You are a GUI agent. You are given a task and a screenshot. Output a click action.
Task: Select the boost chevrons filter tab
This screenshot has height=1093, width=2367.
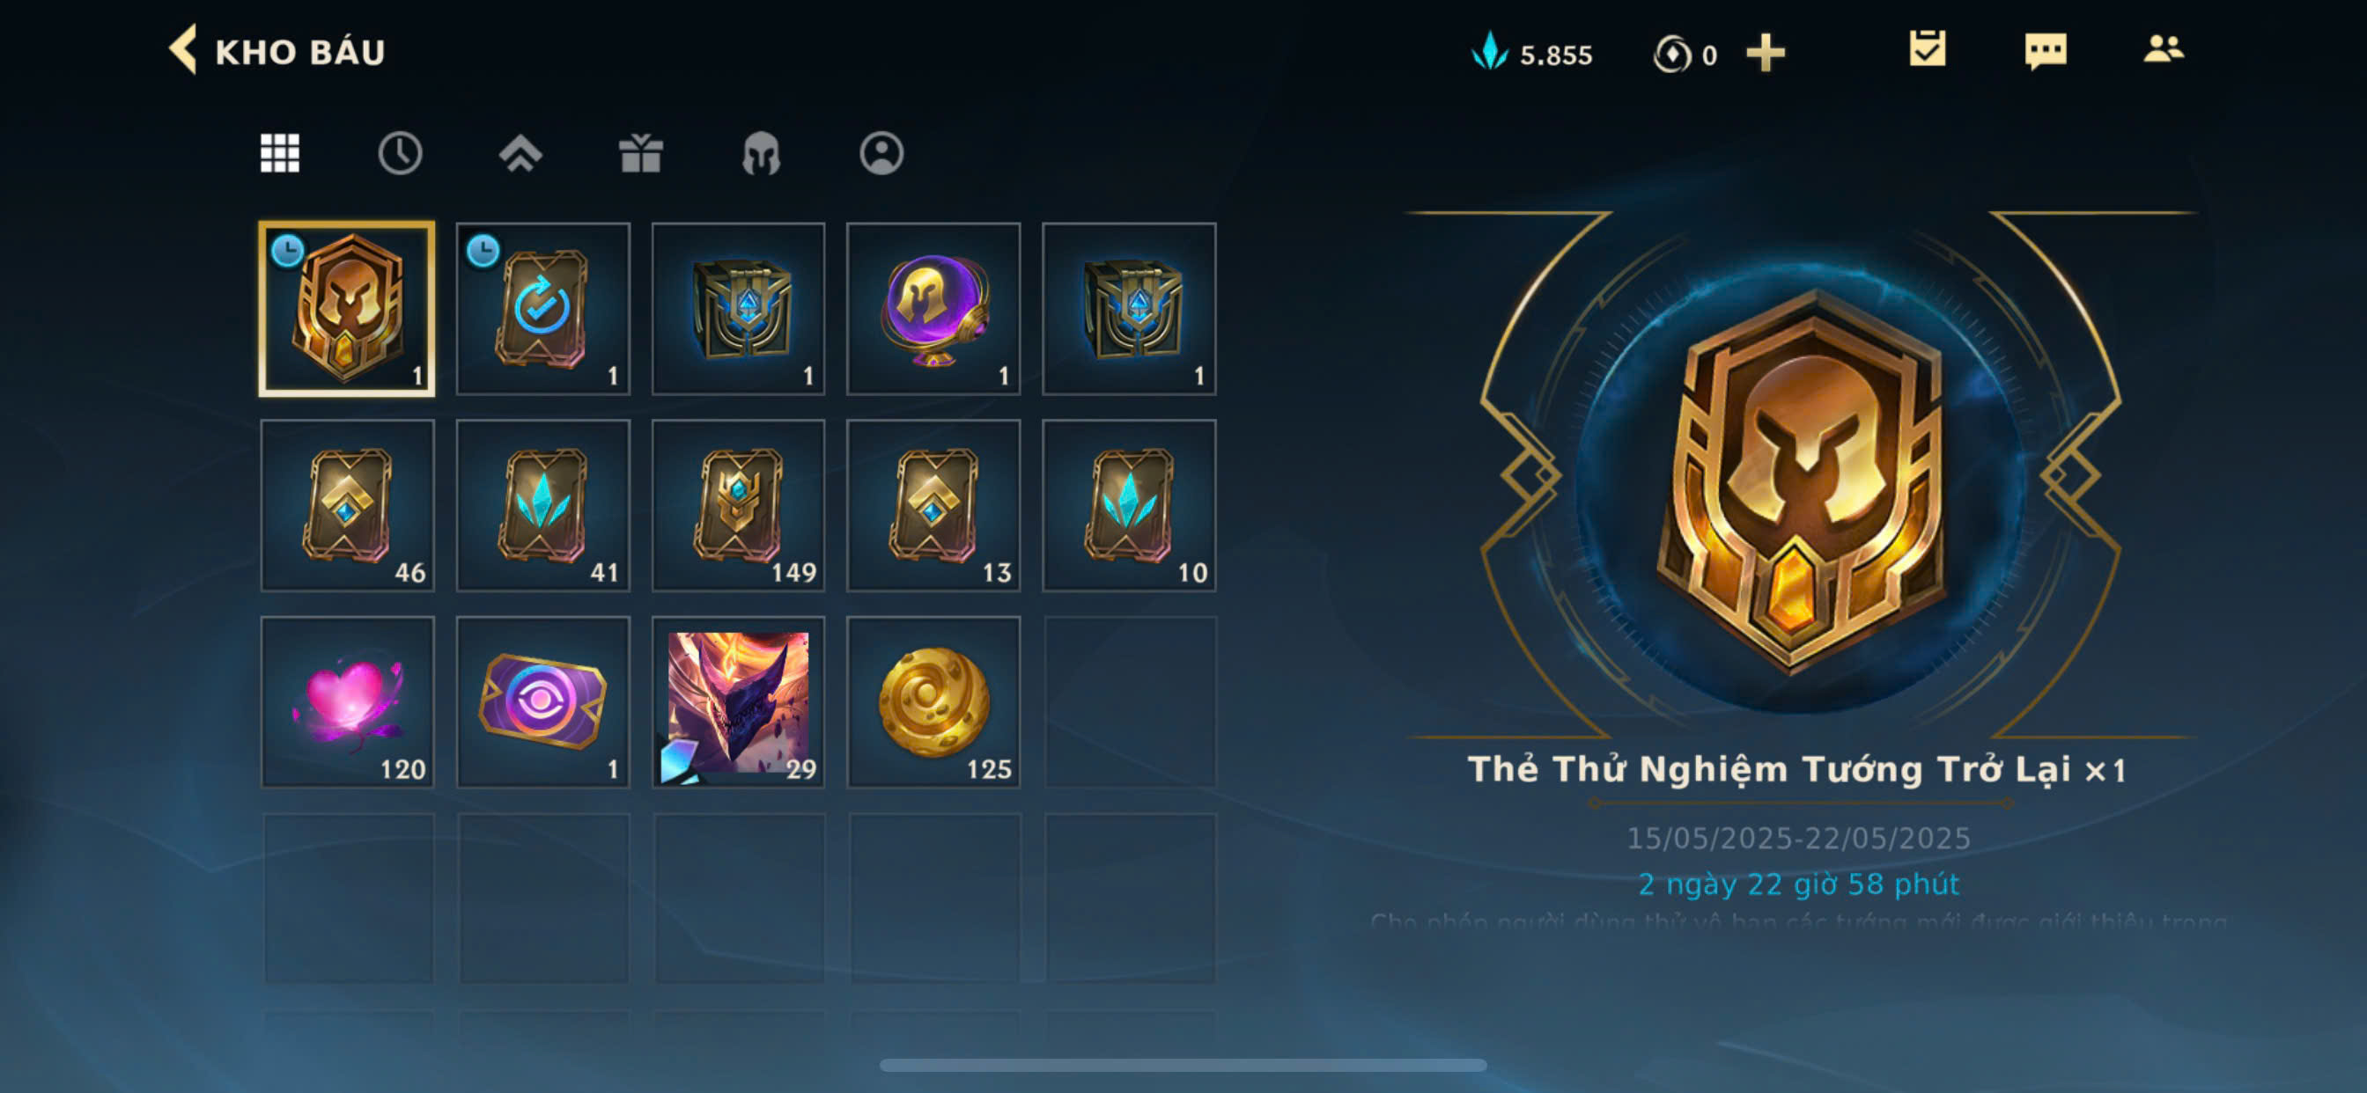[x=520, y=153]
